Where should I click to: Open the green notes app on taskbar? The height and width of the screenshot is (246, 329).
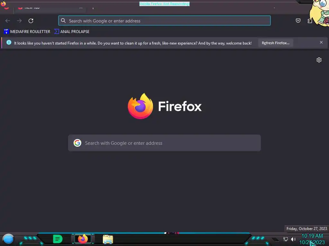pyautogui.click(x=58, y=239)
